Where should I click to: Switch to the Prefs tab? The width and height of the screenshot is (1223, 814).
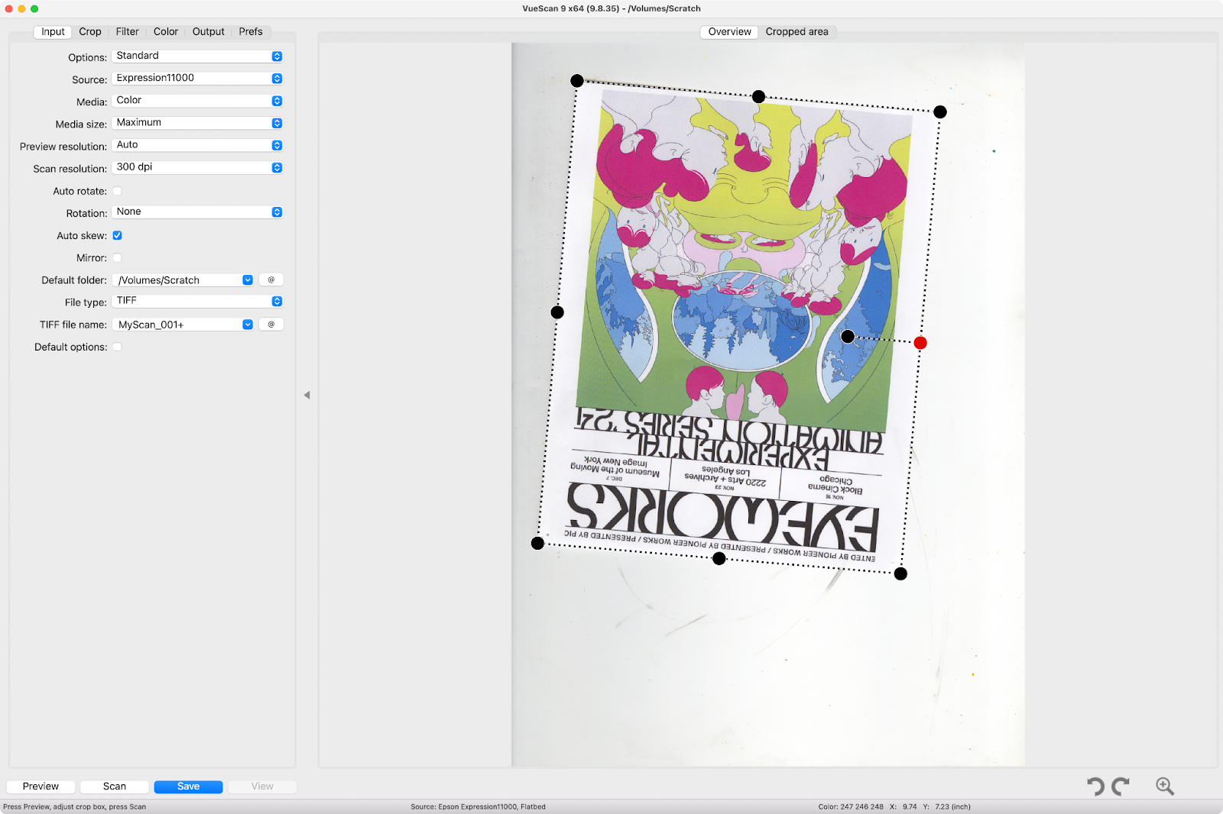251,32
